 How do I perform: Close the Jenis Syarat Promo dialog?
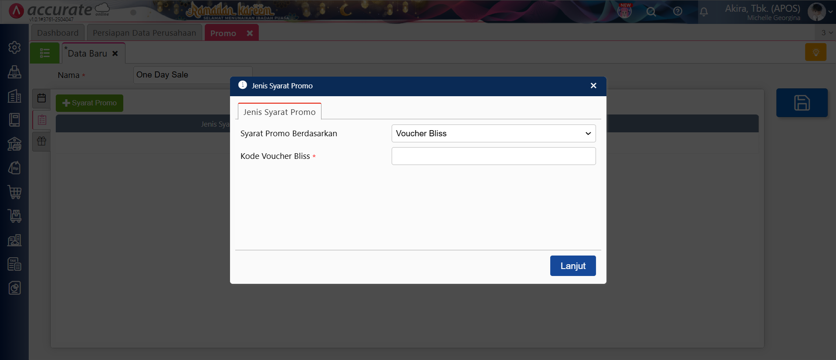click(x=593, y=86)
